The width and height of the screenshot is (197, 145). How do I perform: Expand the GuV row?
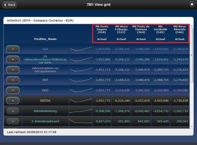click(x=13, y=49)
